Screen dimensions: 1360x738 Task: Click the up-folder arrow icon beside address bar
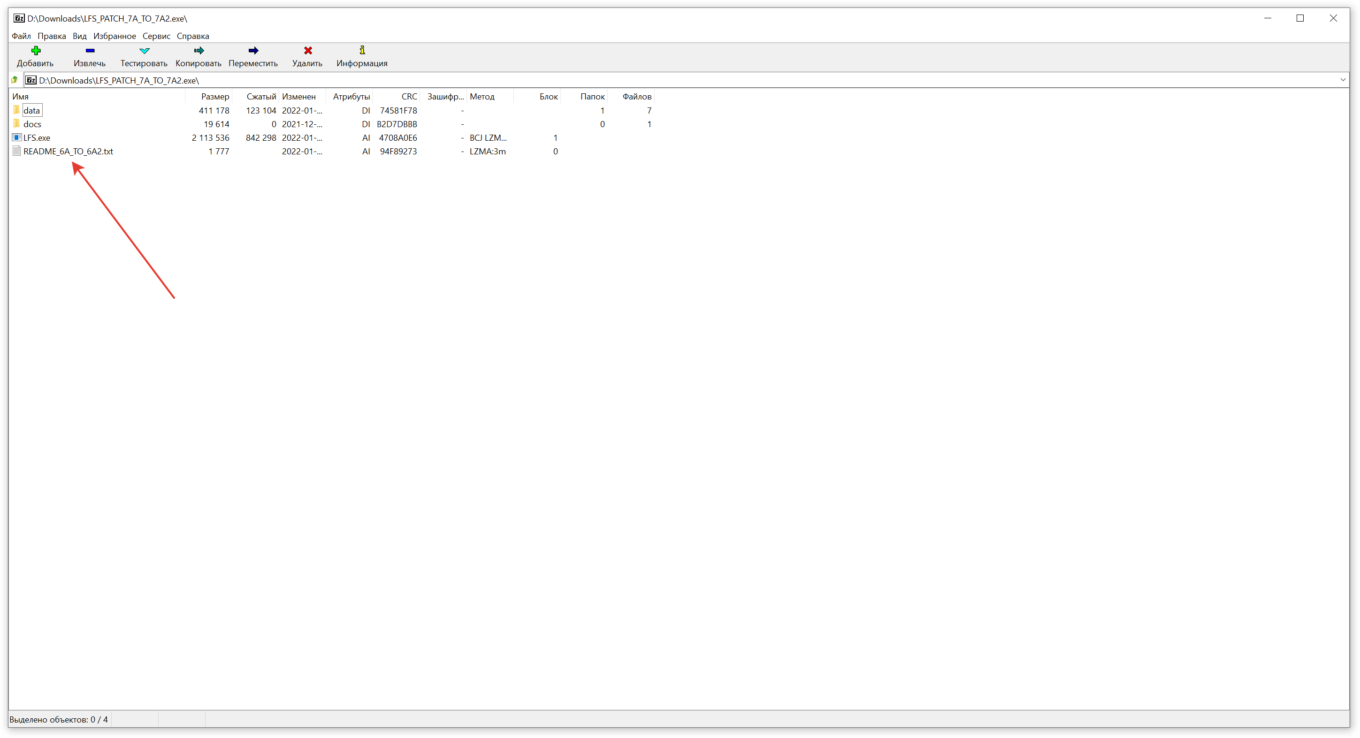[x=15, y=80]
